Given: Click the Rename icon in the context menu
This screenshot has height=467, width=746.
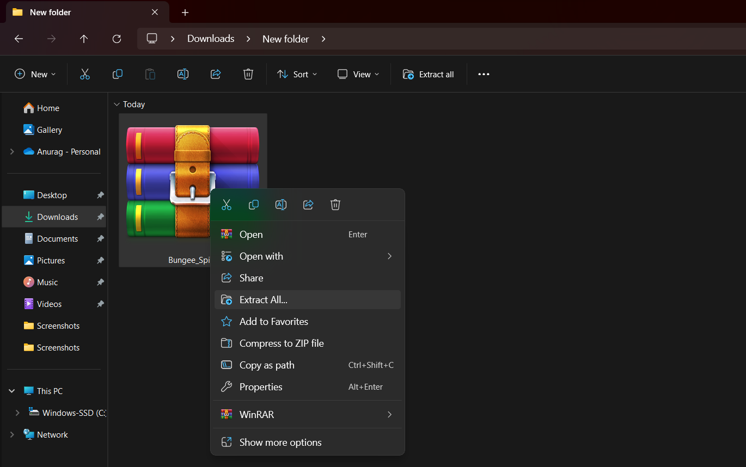Looking at the screenshot, I should pyautogui.click(x=281, y=205).
